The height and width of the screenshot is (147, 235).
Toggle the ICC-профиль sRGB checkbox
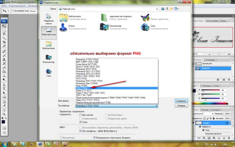(x=80, y=131)
